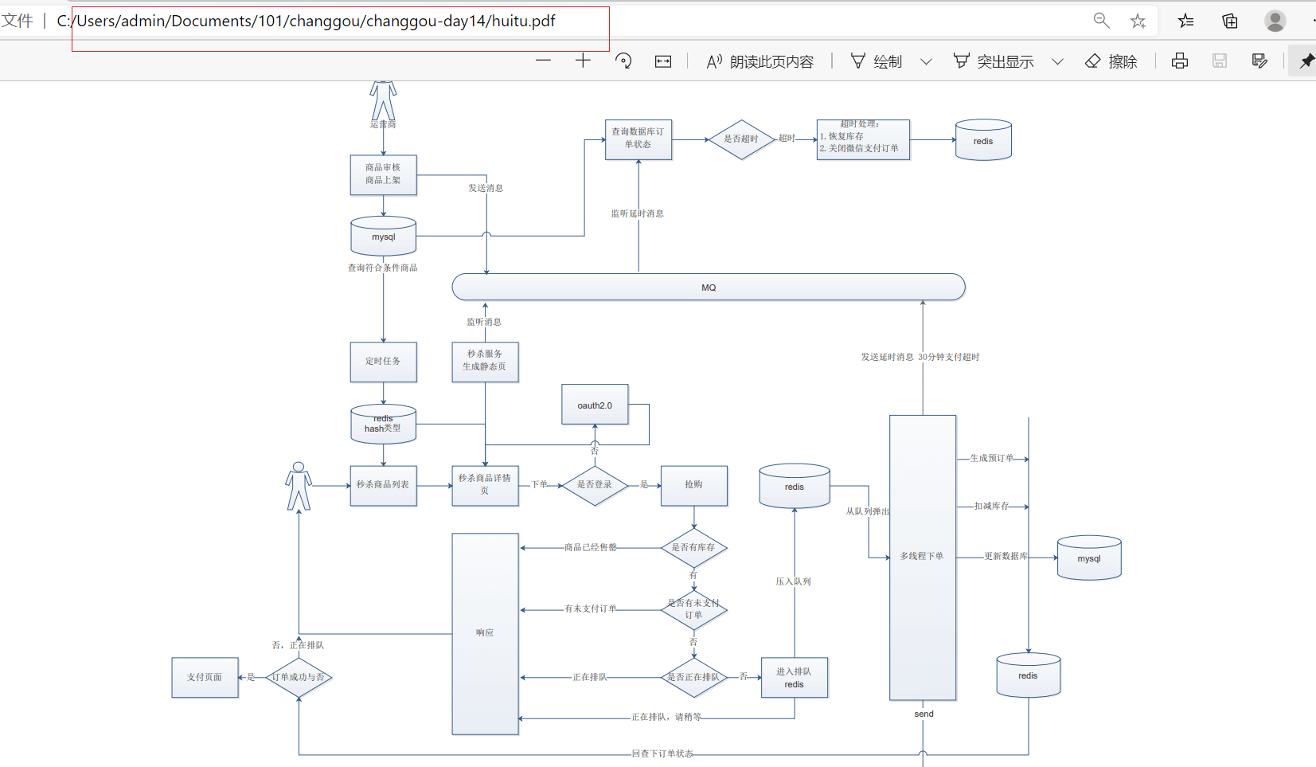Click the oauth2.0 box in diagram

(595, 405)
